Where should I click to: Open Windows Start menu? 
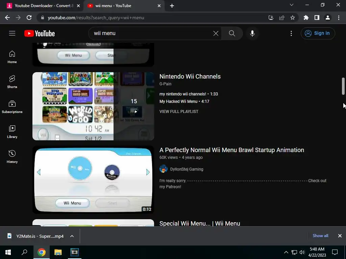(x=8, y=252)
